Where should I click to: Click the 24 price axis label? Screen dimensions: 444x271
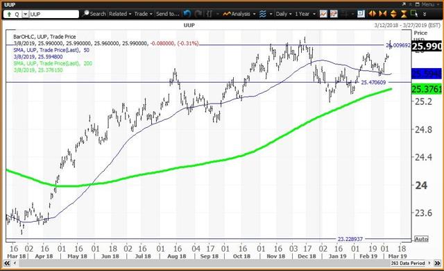pyautogui.click(x=421, y=186)
